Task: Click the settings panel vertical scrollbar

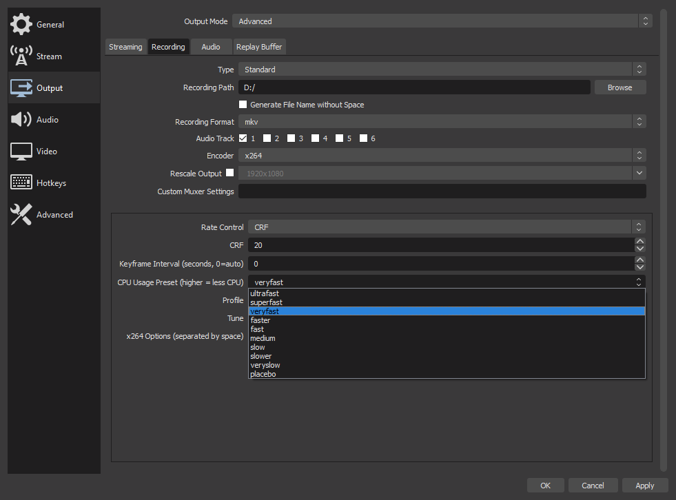Action: (x=664, y=240)
